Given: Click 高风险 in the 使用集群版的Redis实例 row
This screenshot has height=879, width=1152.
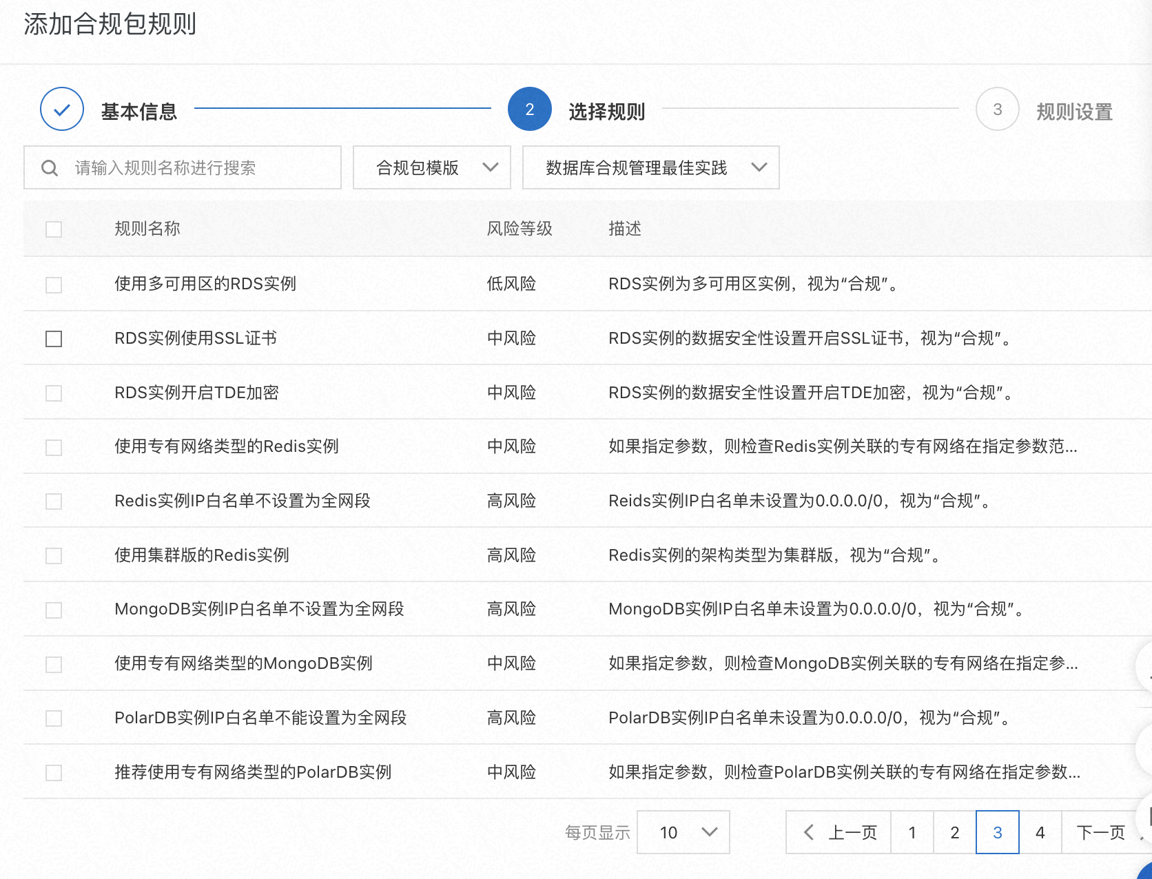Looking at the screenshot, I should (512, 555).
